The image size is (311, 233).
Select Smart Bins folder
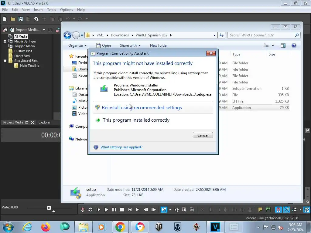click(x=22, y=56)
